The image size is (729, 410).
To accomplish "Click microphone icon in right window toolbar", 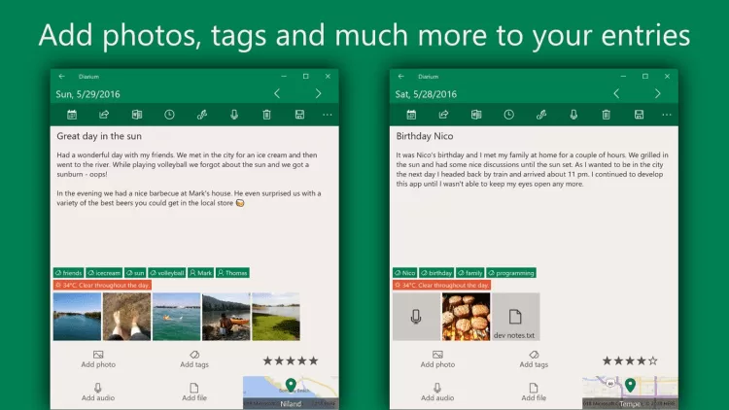I will click(x=573, y=115).
